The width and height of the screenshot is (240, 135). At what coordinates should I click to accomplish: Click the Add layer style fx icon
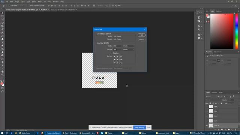click(219, 129)
